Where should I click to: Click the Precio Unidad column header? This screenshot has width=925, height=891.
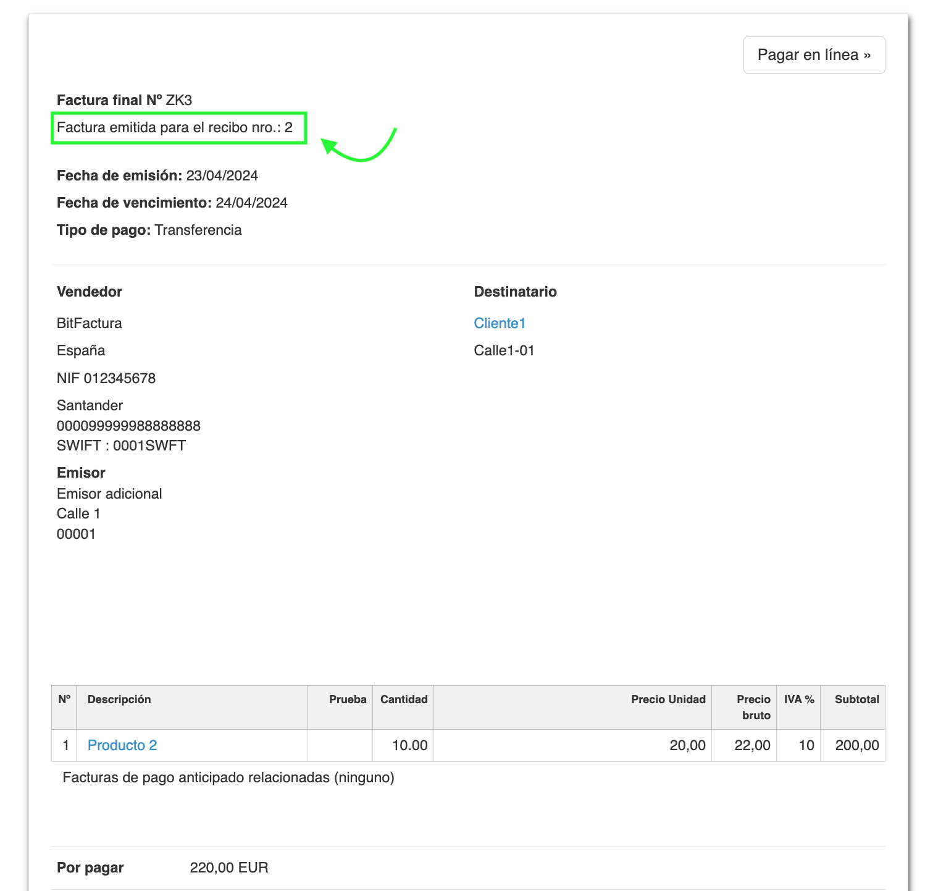click(x=668, y=699)
